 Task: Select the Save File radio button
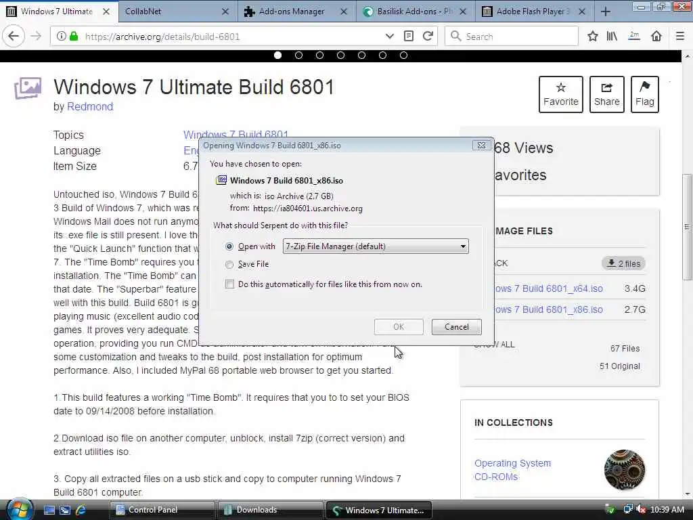tap(229, 265)
